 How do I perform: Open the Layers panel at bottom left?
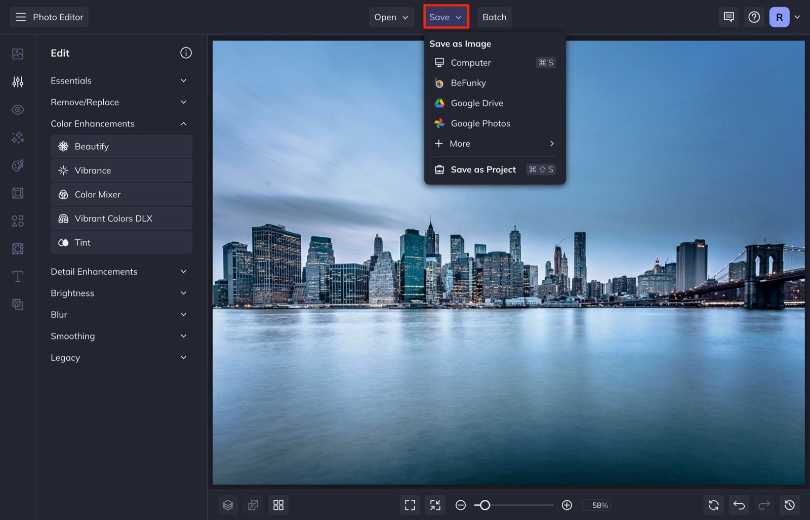coord(227,505)
